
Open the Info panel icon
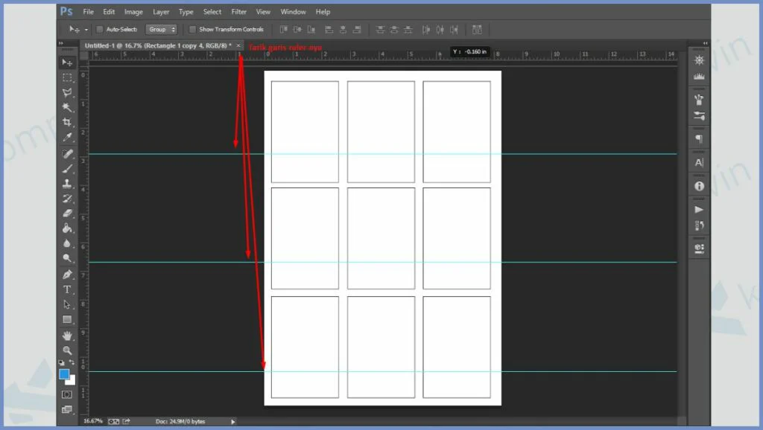pos(699,186)
